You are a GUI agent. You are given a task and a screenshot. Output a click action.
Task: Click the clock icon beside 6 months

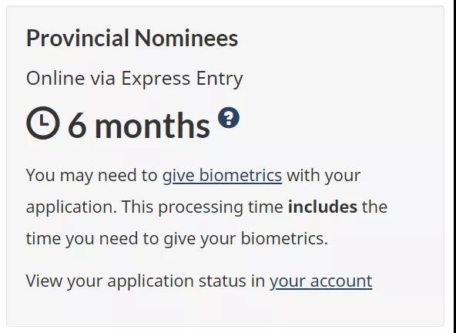43,123
